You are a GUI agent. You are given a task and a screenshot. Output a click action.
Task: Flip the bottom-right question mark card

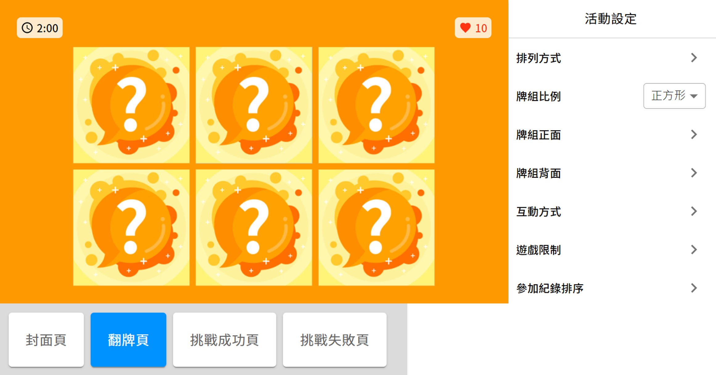[377, 228]
